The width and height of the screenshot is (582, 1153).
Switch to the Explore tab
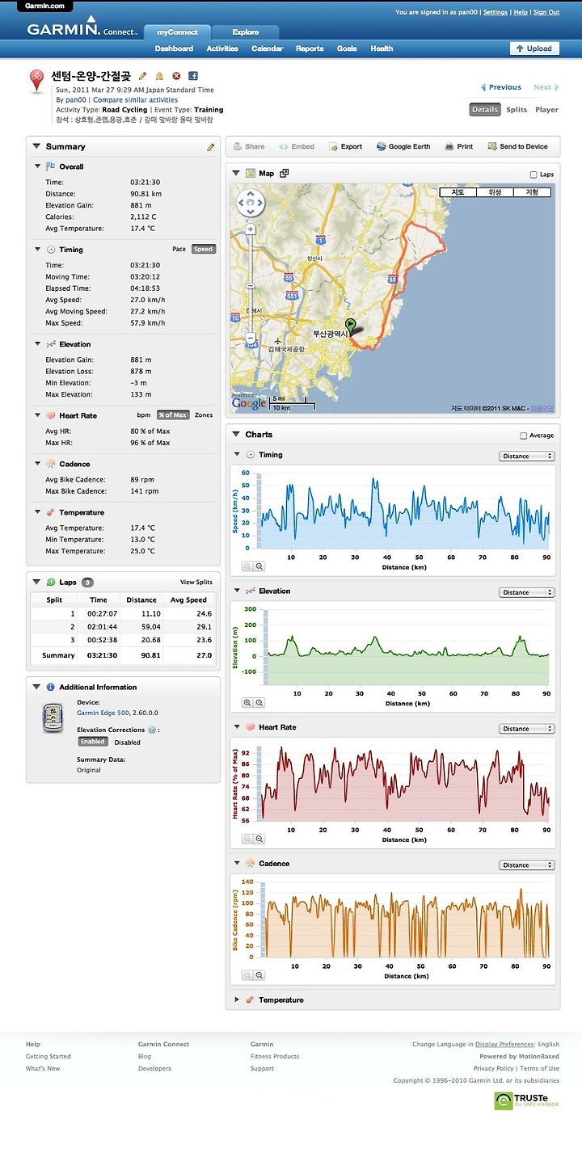tap(246, 32)
